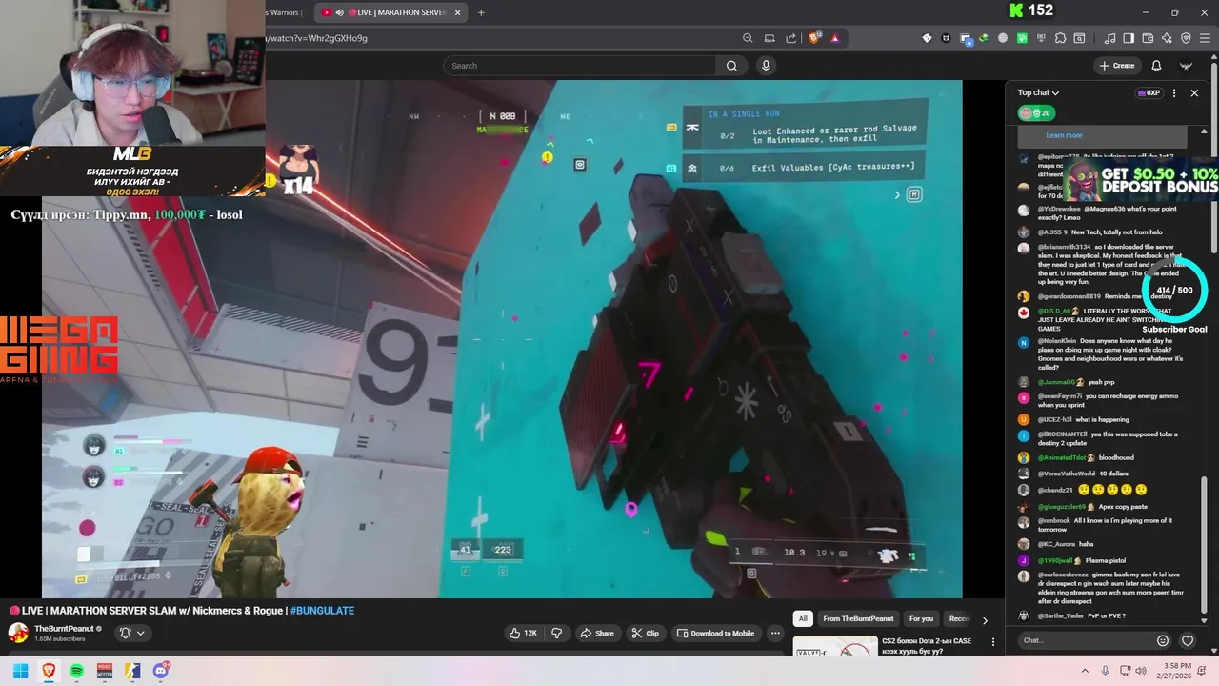Click the Brave Rewards triangle icon
The height and width of the screenshot is (686, 1219).
(835, 38)
